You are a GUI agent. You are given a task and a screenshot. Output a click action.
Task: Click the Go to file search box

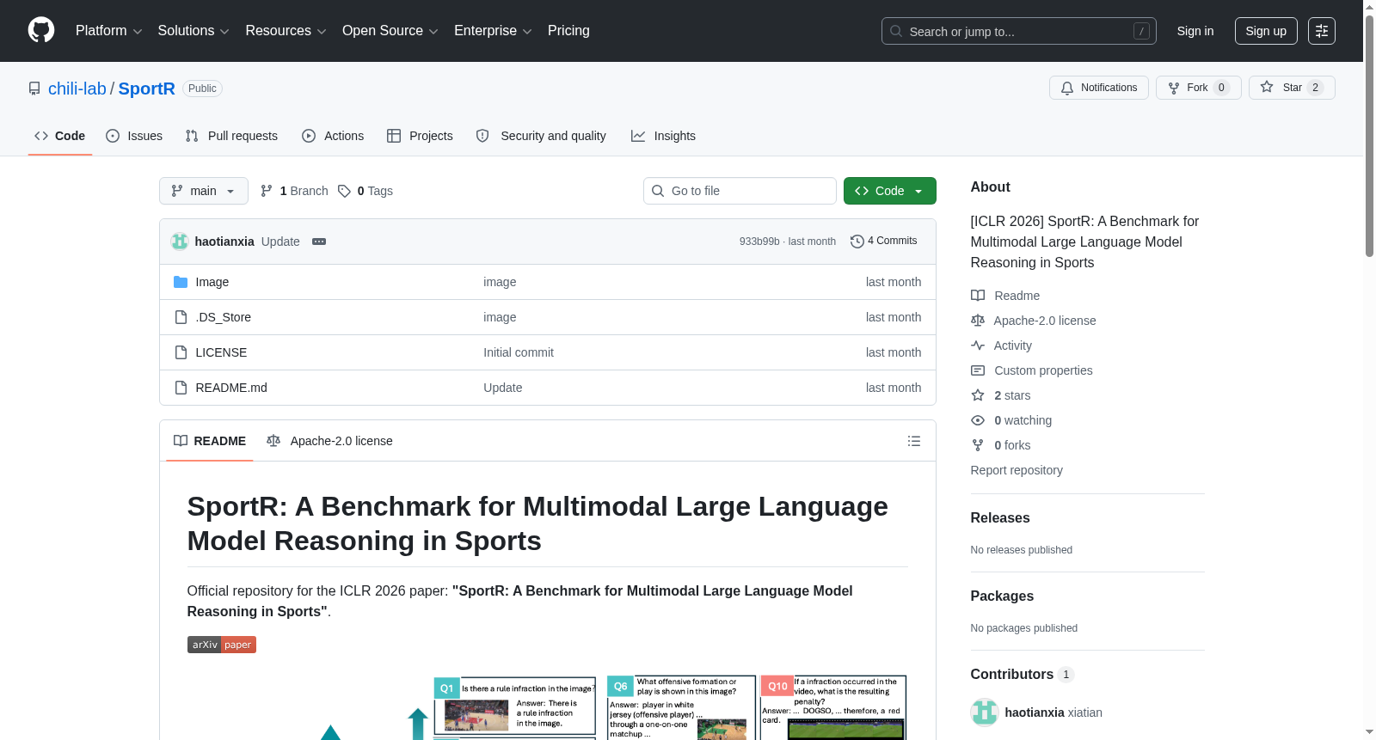[x=740, y=191]
